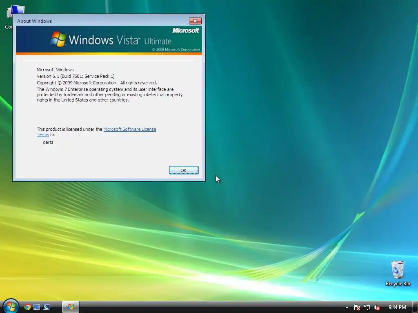Click the Show Desktop quick launch icon

(x=37, y=307)
